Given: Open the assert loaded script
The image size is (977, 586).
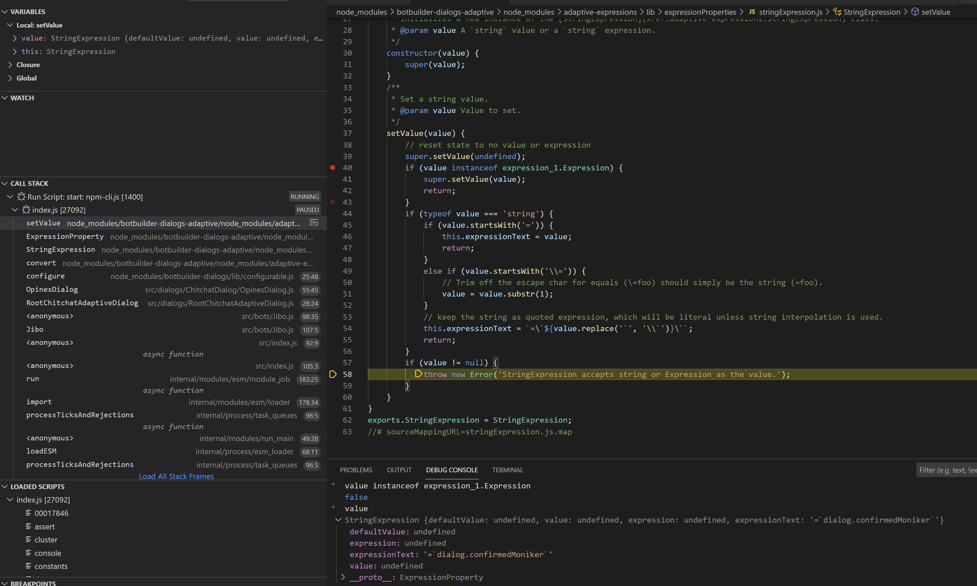Looking at the screenshot, I should (45, 526).
